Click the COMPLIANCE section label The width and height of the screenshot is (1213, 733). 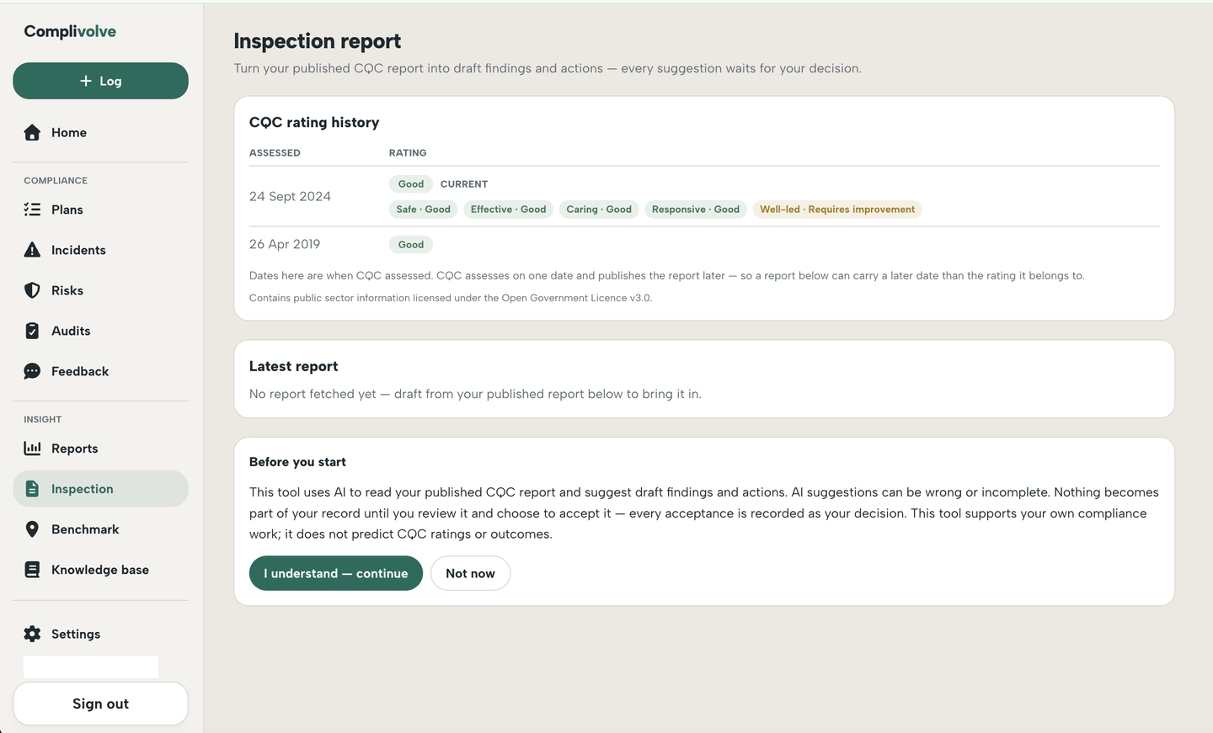coord(56,181)
